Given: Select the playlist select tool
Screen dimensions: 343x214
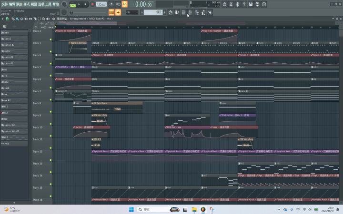Looking at the screenshot, I should (39, 19).
